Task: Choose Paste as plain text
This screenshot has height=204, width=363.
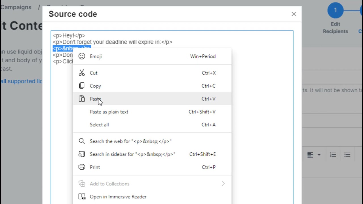Action: 152,112
